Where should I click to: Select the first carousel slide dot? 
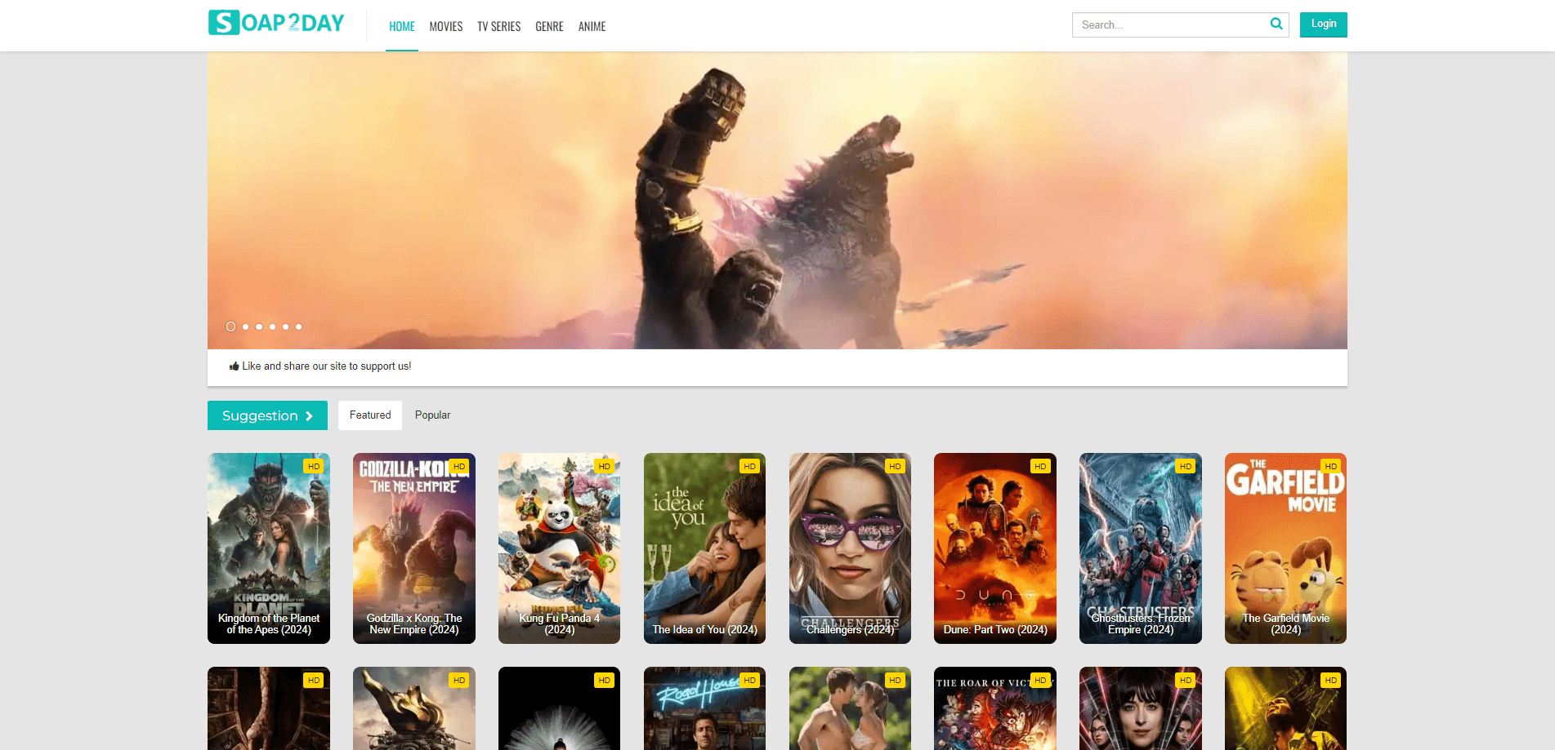coord(231,326)
